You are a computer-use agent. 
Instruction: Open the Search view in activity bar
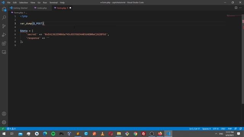point(4,18)
